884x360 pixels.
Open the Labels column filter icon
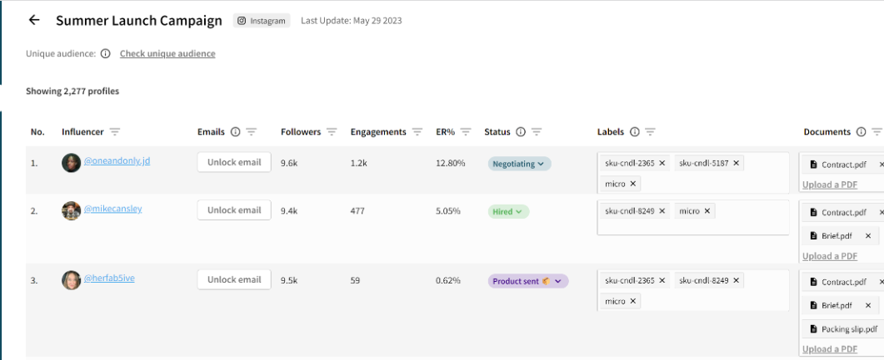pos(650,132)
